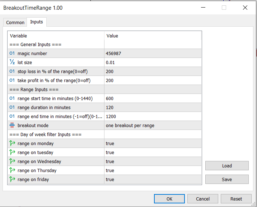The width and height of the screenshot is (257, 207).
Task: Click the magic number value 456987
Action: (x=113, y=53)
